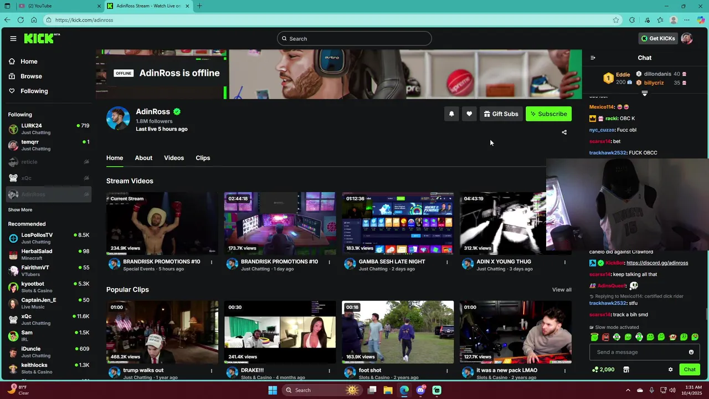Click the notification bell on AdinRoss channel
Image resolution: width=709 pixels, height=399 pixels.
pos(451,114)
